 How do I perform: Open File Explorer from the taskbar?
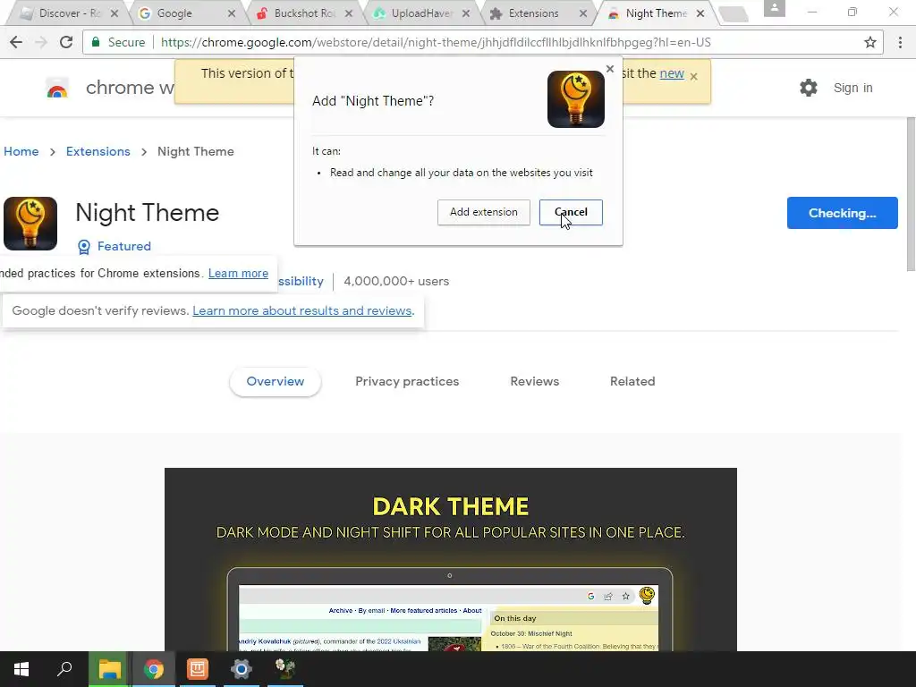pos(109,669)
